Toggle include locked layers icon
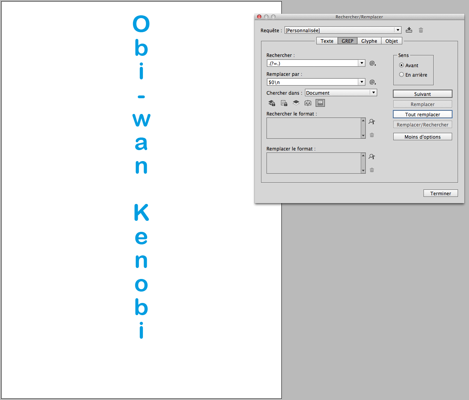This screenshot has width=469, height=400. click(272, 103)
